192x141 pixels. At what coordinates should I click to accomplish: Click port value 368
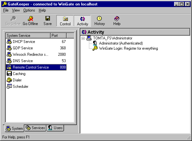point(63,48)
